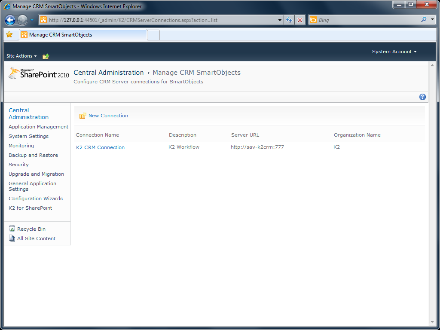Click the search magnifier icon
This screenshot has height=330, width=440.
(x=424, y=20)
